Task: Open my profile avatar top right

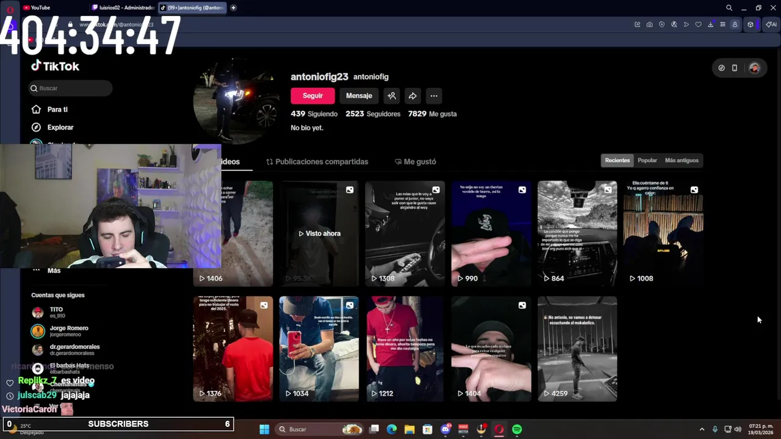Action: 754,68
